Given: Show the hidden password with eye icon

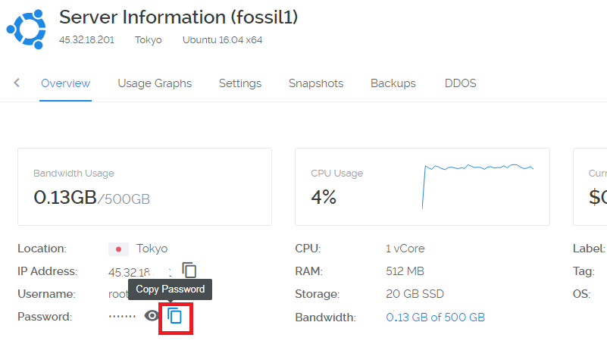Looking at the screenshot, I should 152,316.
